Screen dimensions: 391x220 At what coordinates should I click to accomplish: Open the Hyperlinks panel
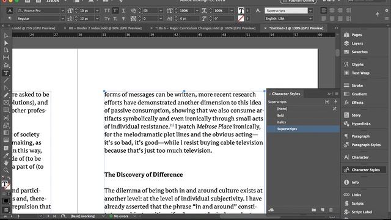pos(357,123)
